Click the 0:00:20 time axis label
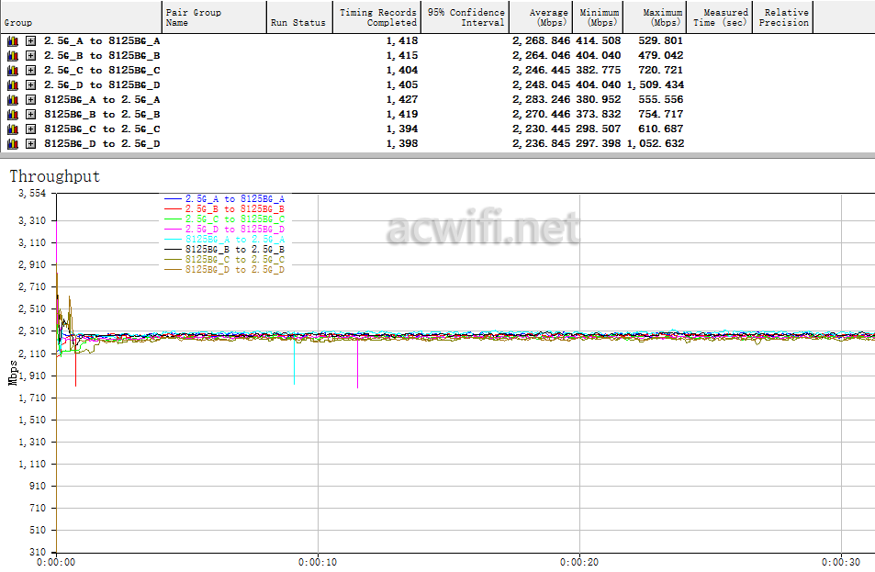Image resolution: width=875 pixels, height=572 pixels. point(579,563)
